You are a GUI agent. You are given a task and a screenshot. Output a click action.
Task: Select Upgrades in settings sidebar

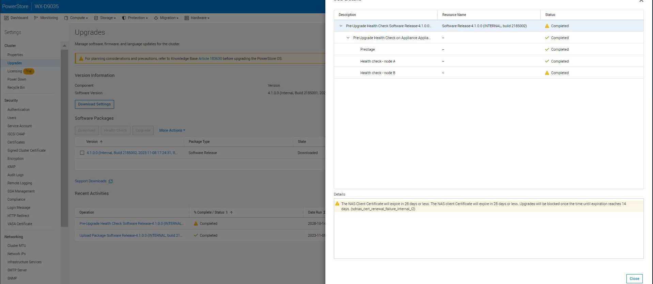[x=15, y=63]
